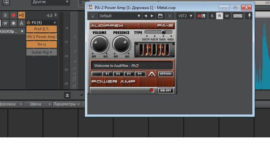
Task: Expand the VST2 options dropdown
Action: click(185, 16)
